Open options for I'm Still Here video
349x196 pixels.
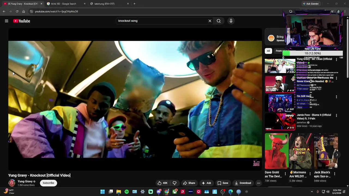tap(336, 97)
